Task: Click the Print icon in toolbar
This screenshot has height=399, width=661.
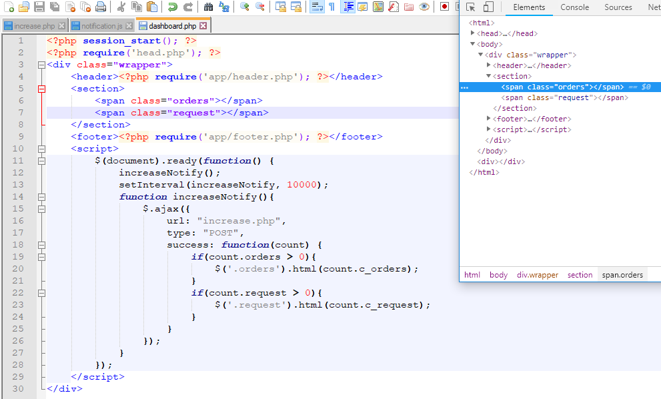Action: (101, 7)
